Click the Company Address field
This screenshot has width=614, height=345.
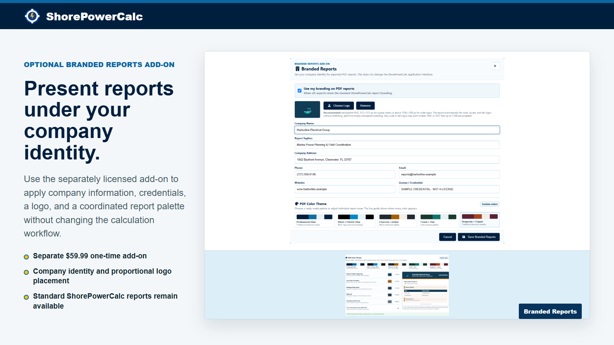pyautogui.click(x=397, y=159)
